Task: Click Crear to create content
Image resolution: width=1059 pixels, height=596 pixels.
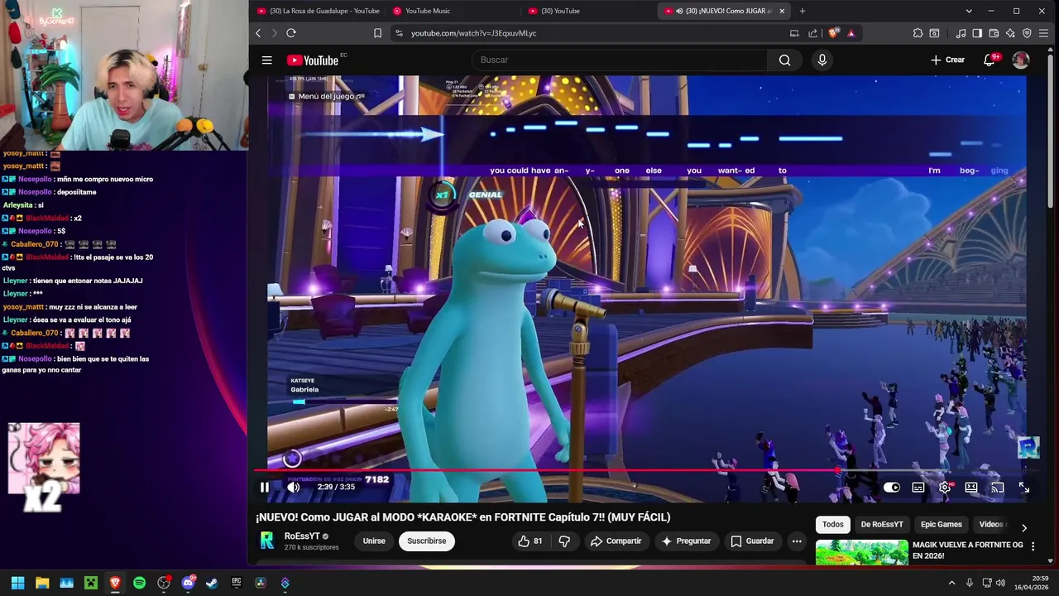Action: pyautogui.click(x=947, y=60)
